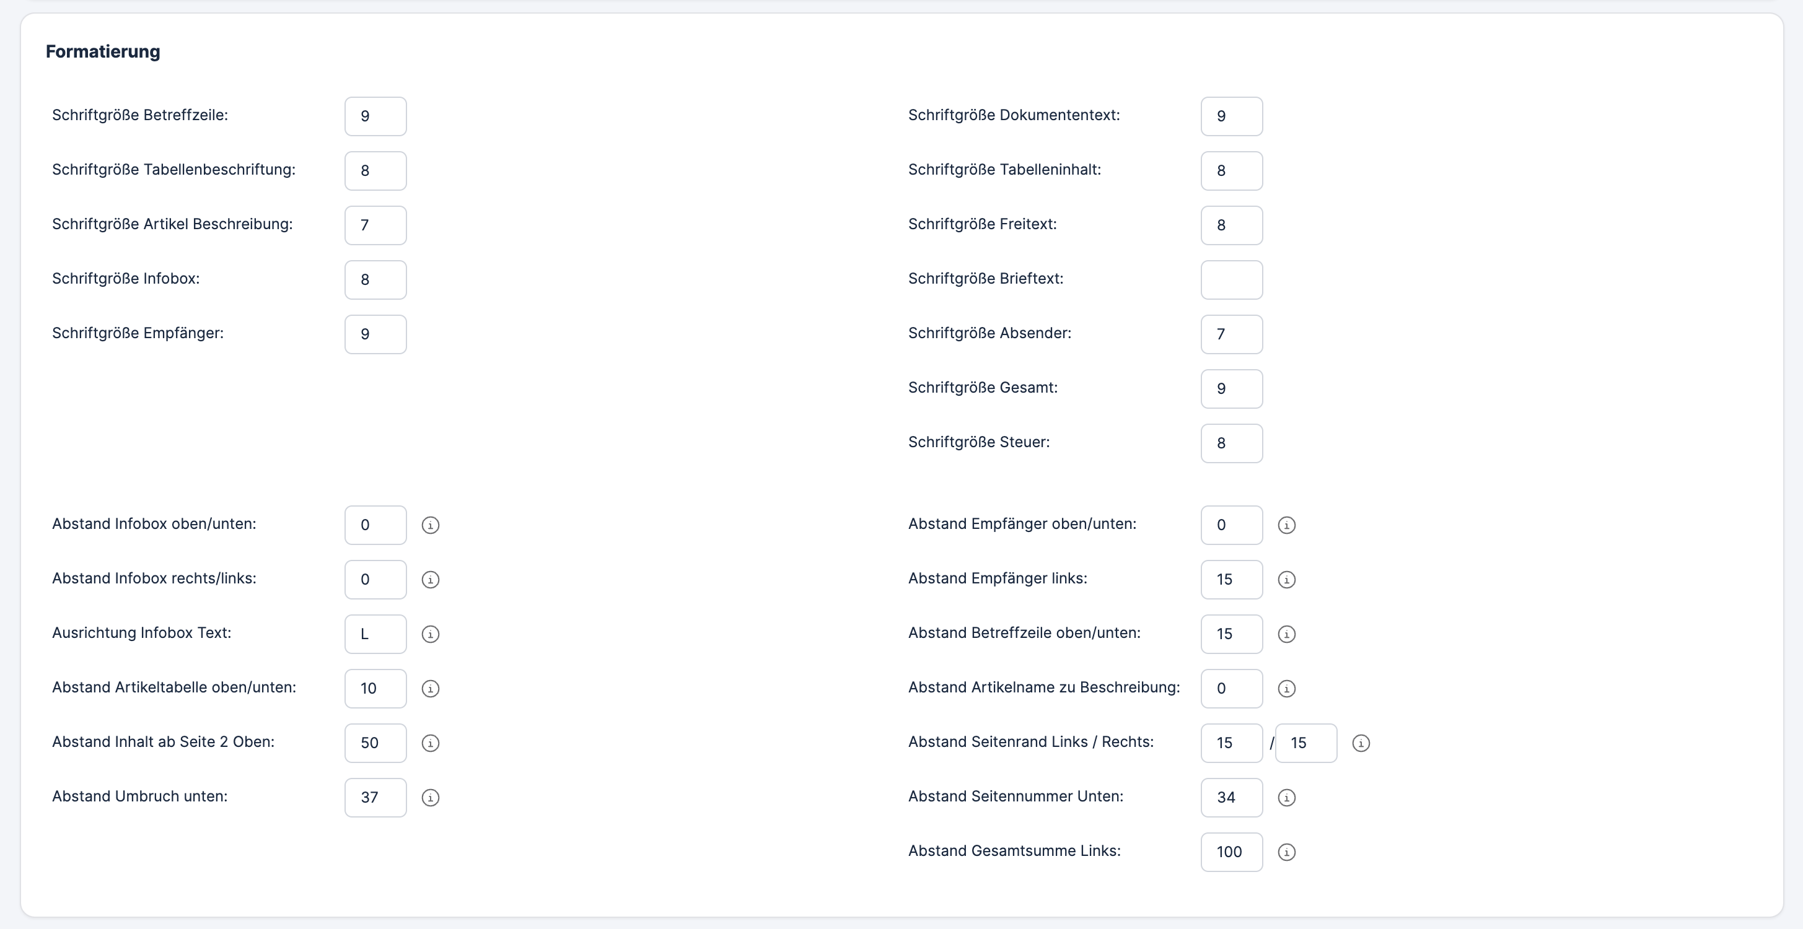Click info icon beside Abstand Betreffzeile oben/unten
1803x929 pixels.
point(1286,634)
